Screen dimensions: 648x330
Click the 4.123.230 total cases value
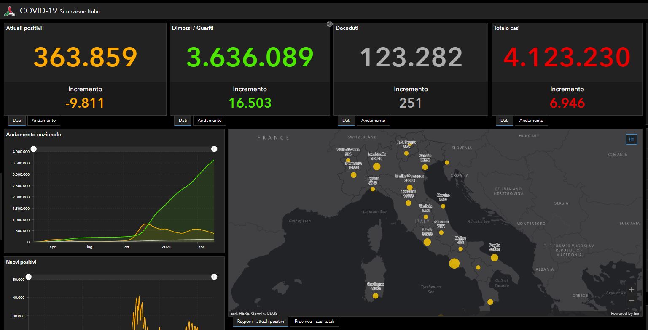point(567,57)
